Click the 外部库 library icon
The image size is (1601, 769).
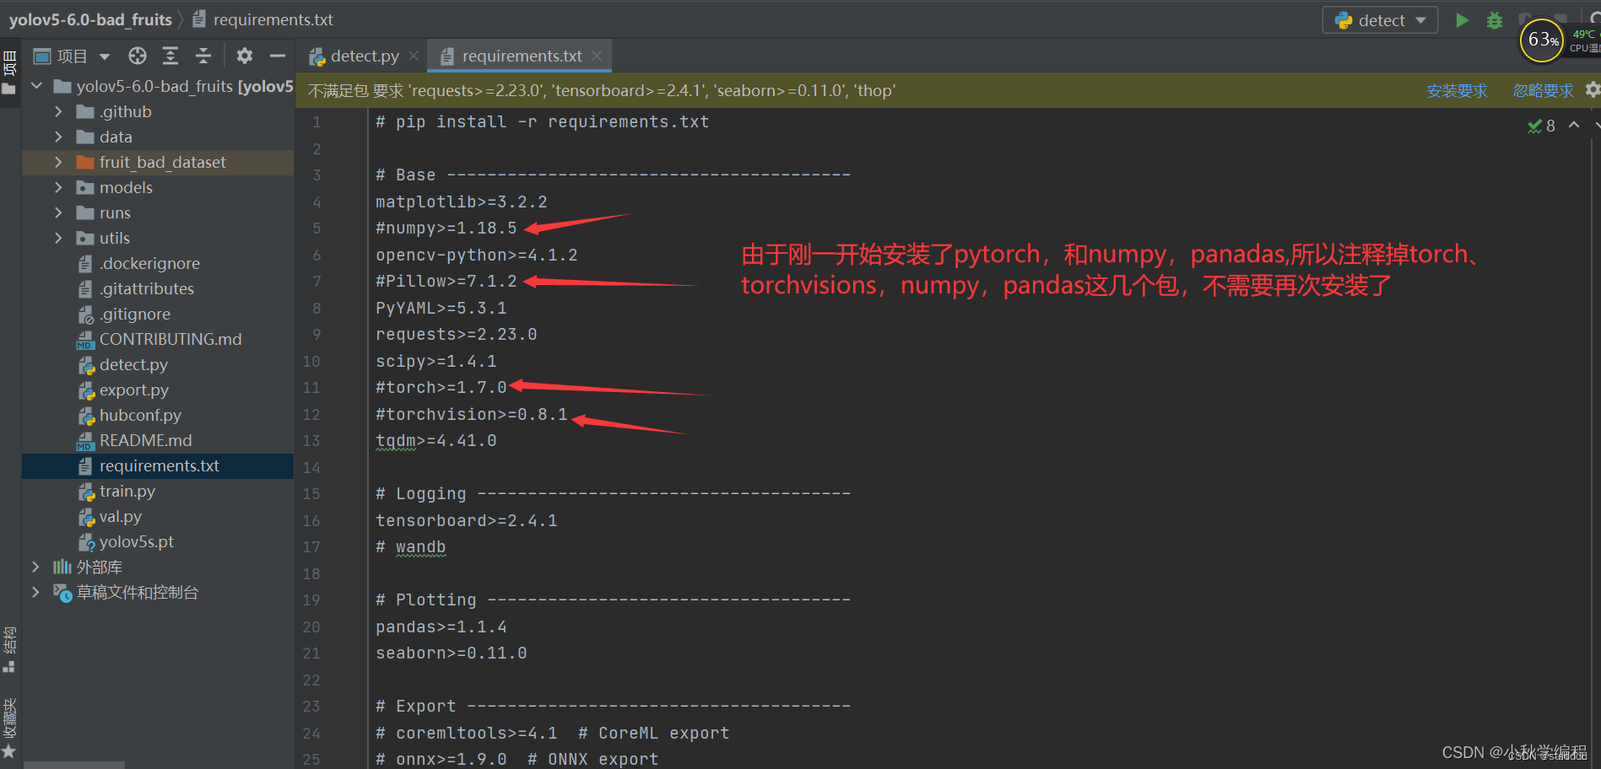pyautogui.click(x=62, y=567)
